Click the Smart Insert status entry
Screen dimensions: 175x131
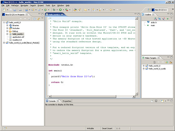[x=107, y=128]
